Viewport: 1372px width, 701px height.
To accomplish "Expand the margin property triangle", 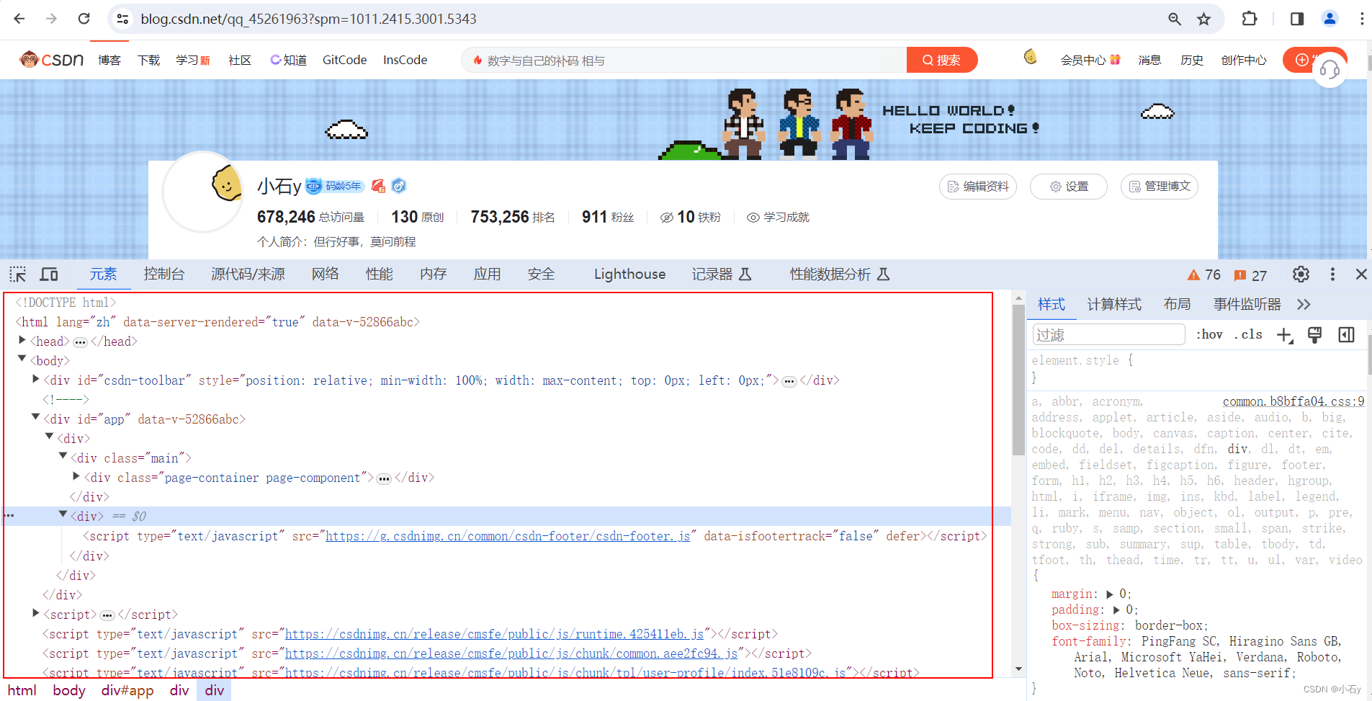I will pyautogui.click(x=1110, y=594).
